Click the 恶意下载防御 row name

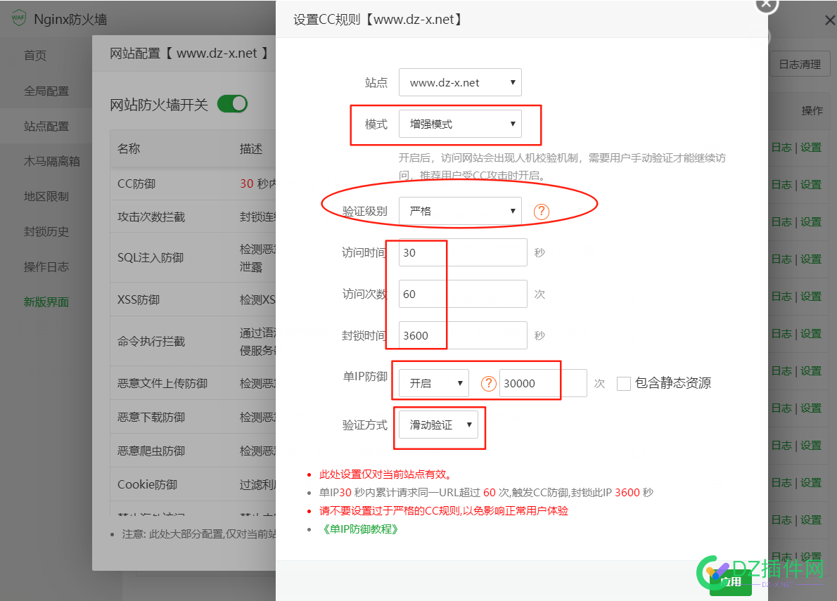pos(151,417)
